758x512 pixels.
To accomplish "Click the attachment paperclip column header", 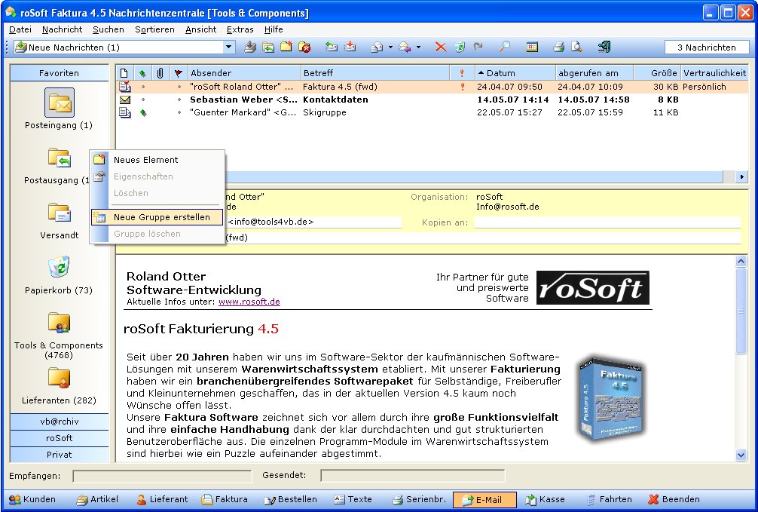I will [160, 73].
